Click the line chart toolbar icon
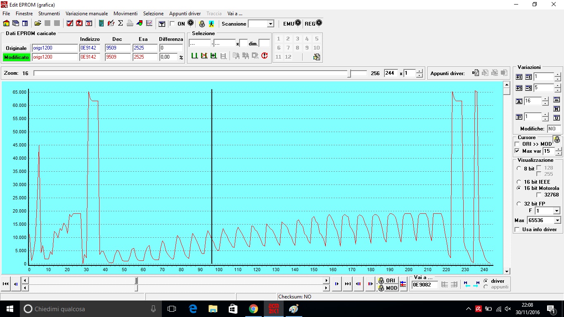564x317 pixels. click(x=149, y=24)
